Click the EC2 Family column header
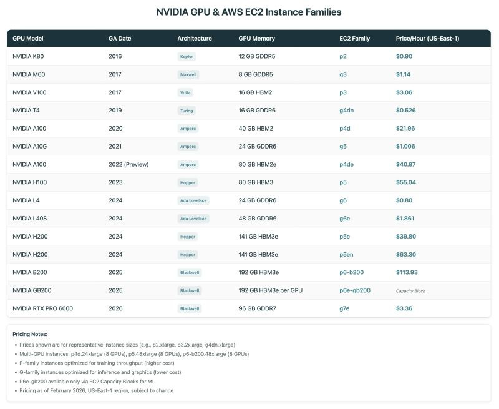 (354, 39)
